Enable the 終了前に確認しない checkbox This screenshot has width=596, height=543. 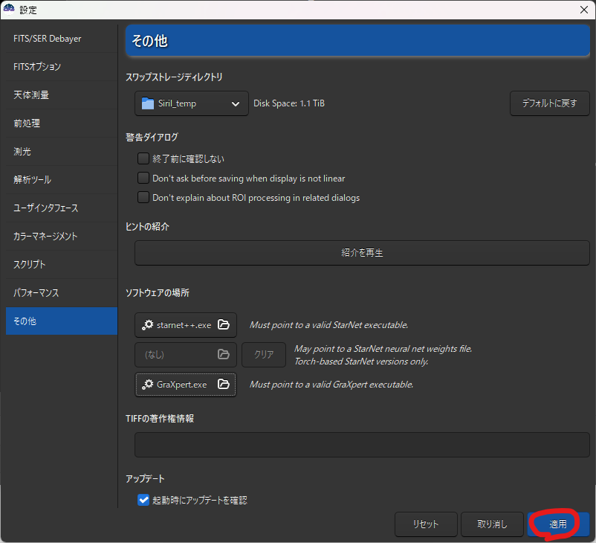click(x=143, y=158)
